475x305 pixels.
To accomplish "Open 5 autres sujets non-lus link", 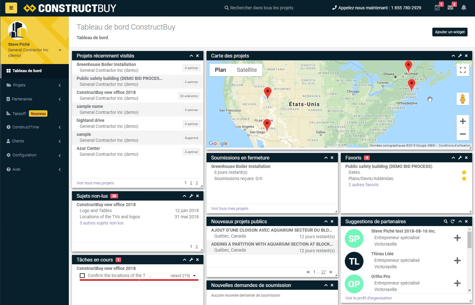I will [x=102, y=223].
